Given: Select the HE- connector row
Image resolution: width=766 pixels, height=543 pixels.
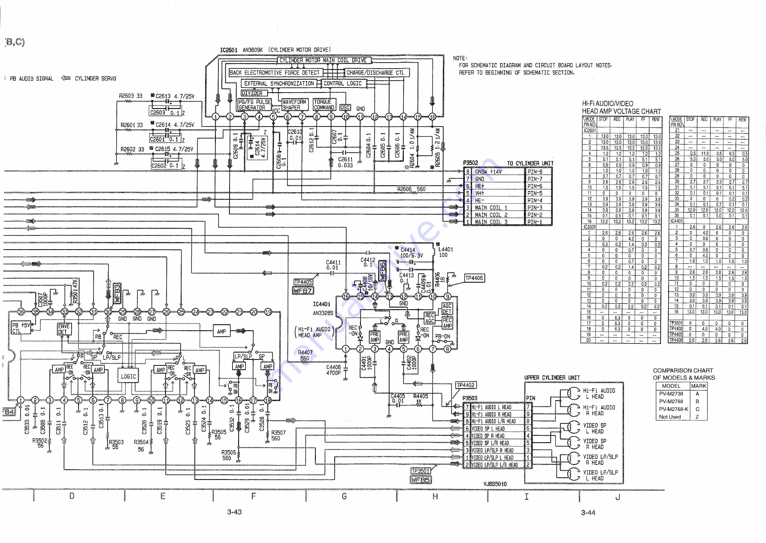Looking at the screenshot, I should tap(508, 200).
